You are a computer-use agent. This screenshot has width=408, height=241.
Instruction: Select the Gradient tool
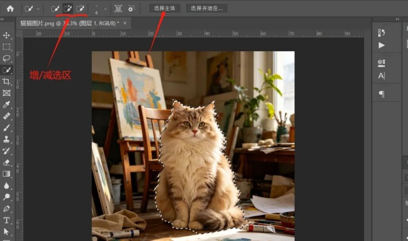pos(6,174)
